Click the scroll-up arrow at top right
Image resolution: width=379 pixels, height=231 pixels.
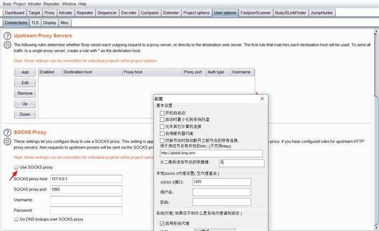pos(376,31)
